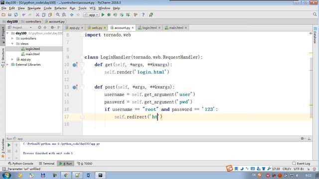Select login.html in the project tree
Screen dimensions: 319x179
32,49
